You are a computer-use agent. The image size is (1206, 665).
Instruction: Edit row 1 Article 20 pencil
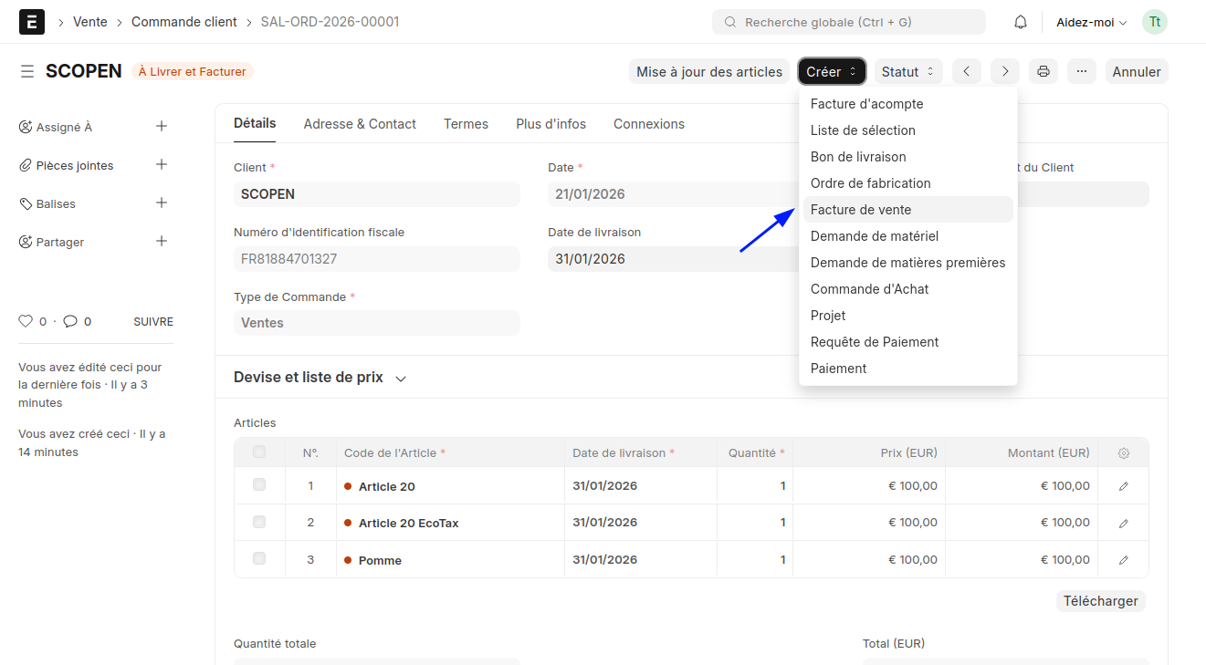1124,486
